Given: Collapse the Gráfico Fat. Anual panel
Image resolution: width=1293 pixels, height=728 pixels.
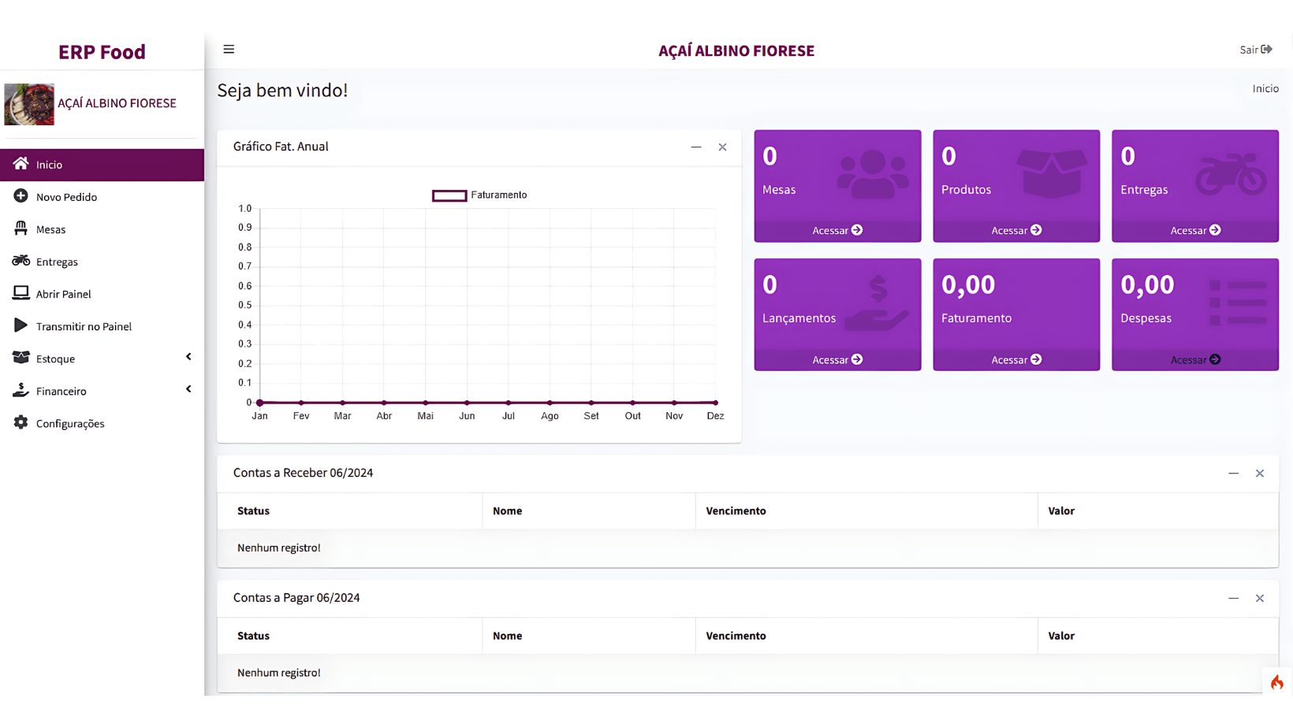Looking at the screenshot, I should 696,147.
